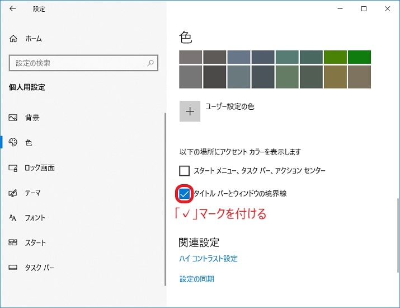This screenshot has height=308, width=400.
Task: Enable スタート メニュー、タスク バー accent checkbox
Action: (x=184, y=171)
